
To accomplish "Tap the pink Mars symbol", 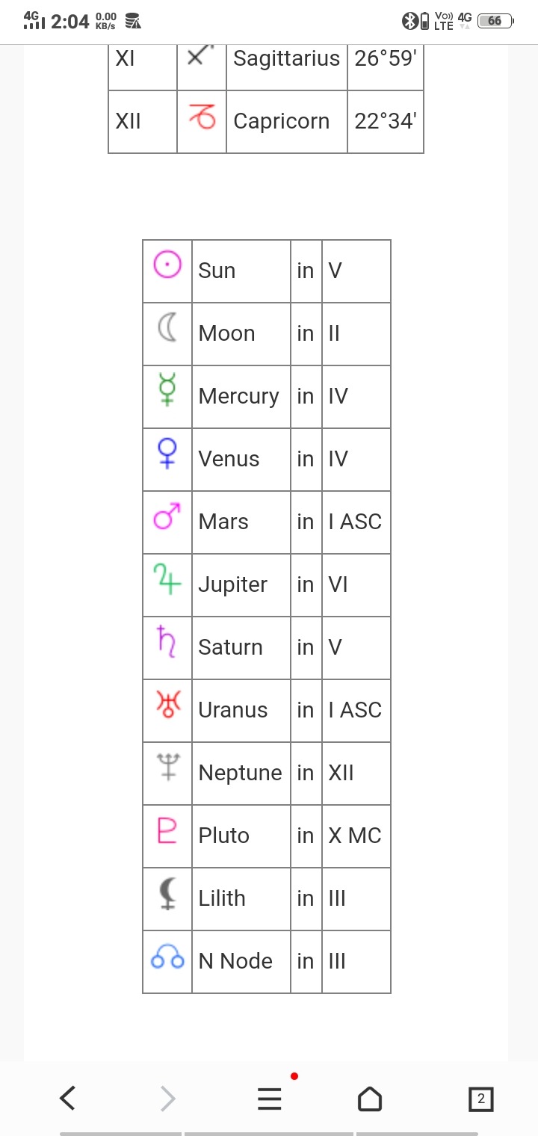I will pos(167,516).
